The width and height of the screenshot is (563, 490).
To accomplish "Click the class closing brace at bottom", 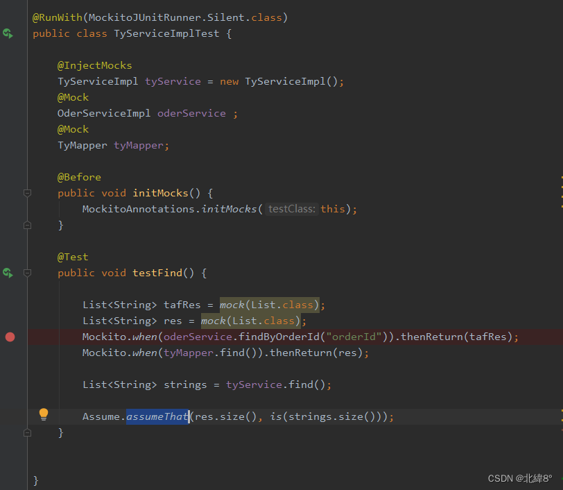I will [x=35, y=481].
